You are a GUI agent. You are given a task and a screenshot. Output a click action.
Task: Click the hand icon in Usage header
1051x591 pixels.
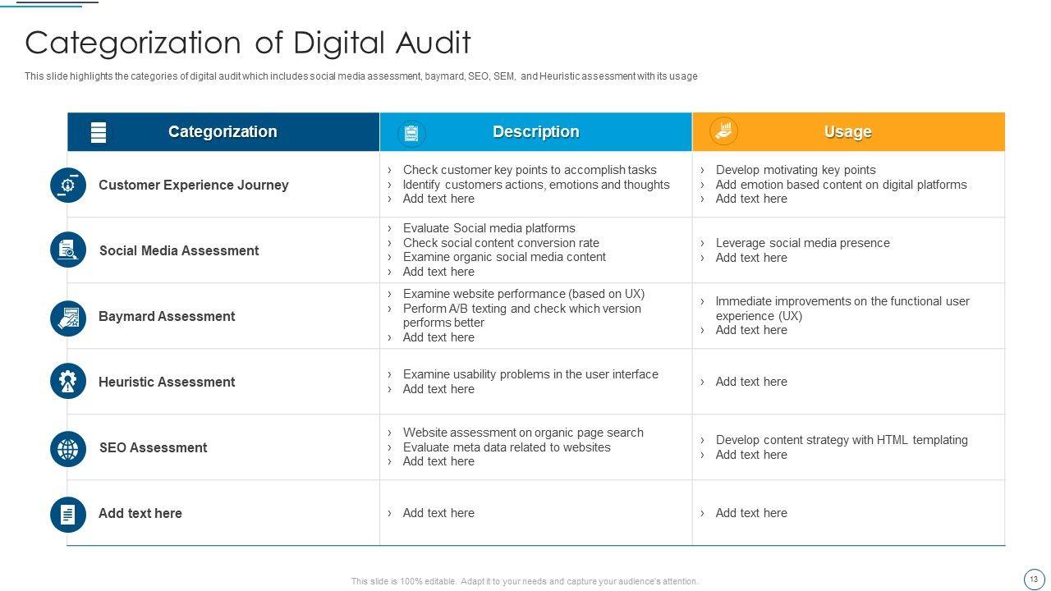click(x=723, y=131)
